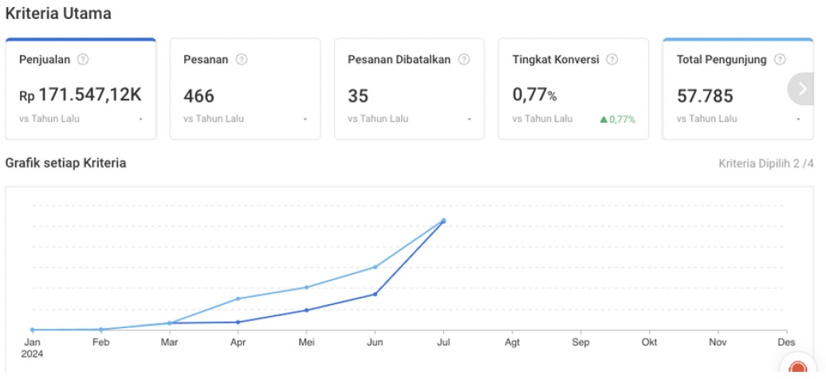Viewport: 826px width, 379px height.
Task: Click the Jul data point on the chart
Action: click(443, 221)
